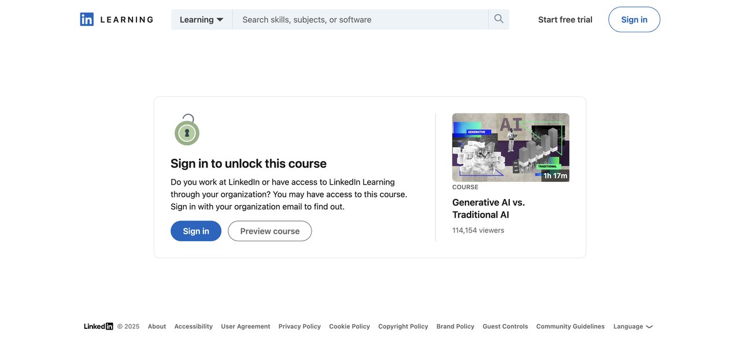Open the Brand Policy footer link
This screenshot has width=740, height=337.
[456, 327]
